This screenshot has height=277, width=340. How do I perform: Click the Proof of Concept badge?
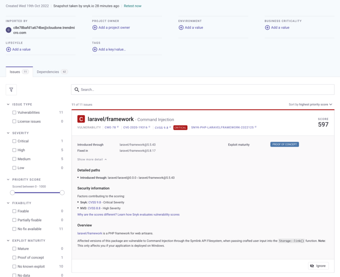[284, 145]
